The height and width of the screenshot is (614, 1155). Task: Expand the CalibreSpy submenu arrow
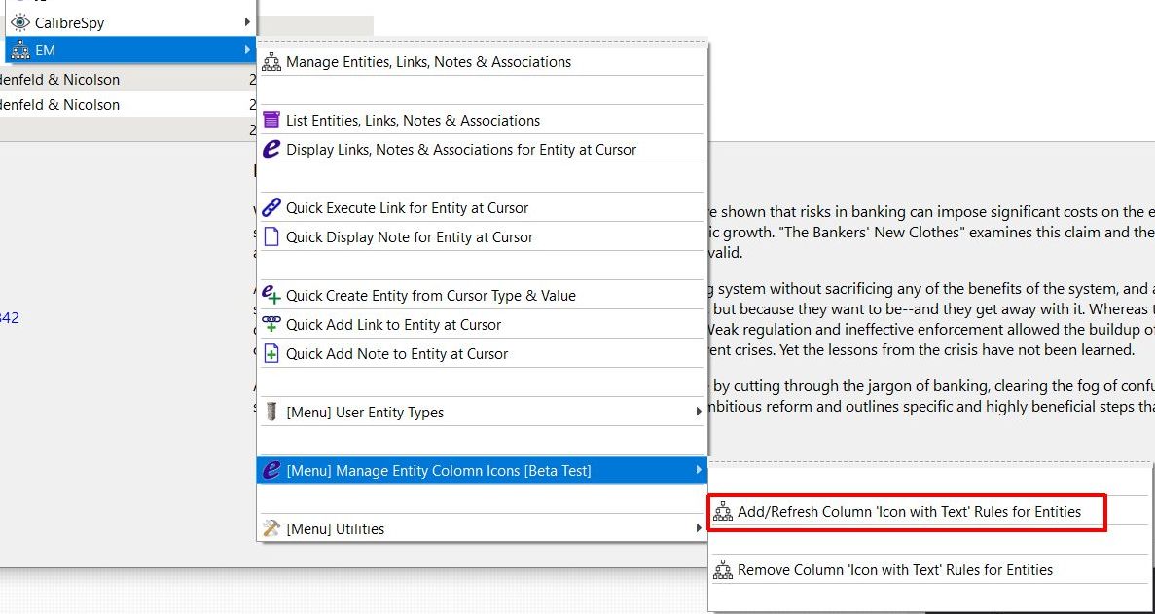[247, 22]
